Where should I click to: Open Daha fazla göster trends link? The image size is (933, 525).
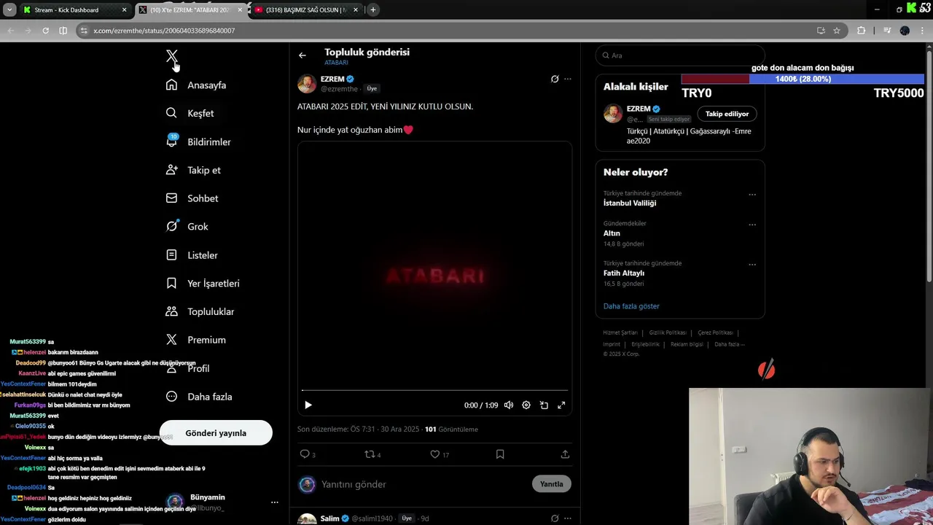tap(631, 306)
